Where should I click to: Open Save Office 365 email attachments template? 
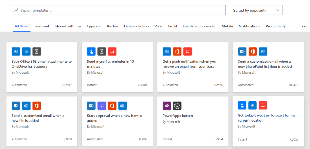42,64
